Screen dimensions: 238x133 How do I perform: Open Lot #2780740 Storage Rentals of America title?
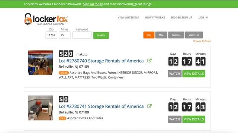pos(101,61)
